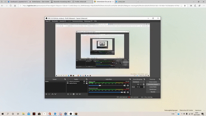Add a new scene in Szenen panel
Viewport: 206px width, 116px height.
pyautogui.click(x=46, y=94)
